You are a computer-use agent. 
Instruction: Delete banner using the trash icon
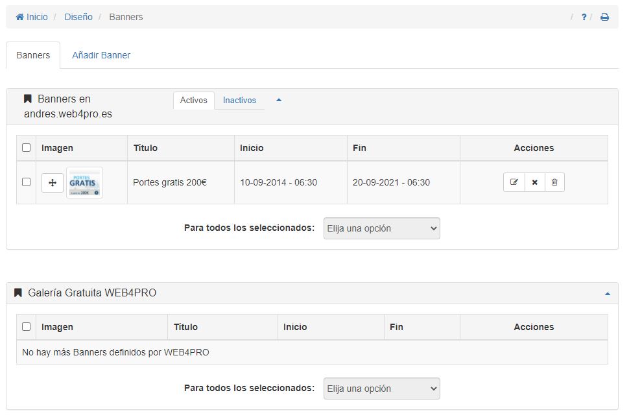pos(554,182)
